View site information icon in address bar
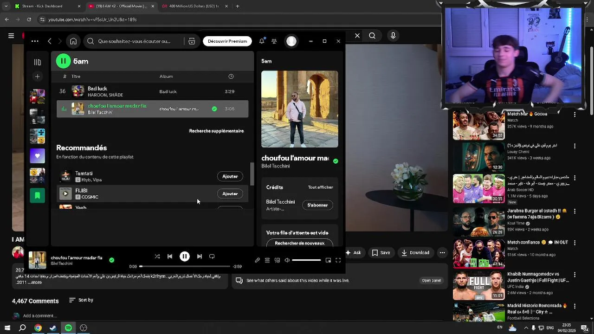 pos(42,19)
